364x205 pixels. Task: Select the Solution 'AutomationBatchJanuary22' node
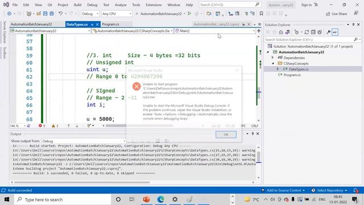click(313, 47)
